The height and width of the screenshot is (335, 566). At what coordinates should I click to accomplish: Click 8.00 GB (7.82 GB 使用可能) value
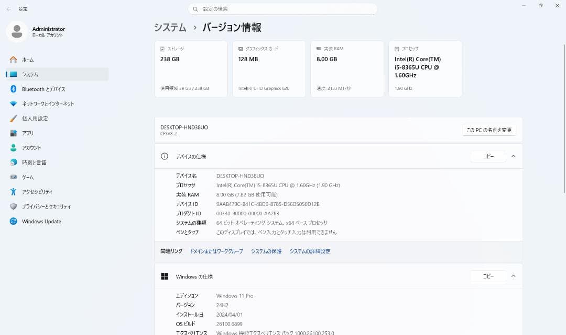click(247, 194)
